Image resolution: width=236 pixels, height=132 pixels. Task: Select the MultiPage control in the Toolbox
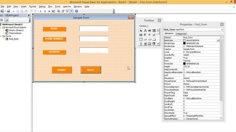point(154,39)
